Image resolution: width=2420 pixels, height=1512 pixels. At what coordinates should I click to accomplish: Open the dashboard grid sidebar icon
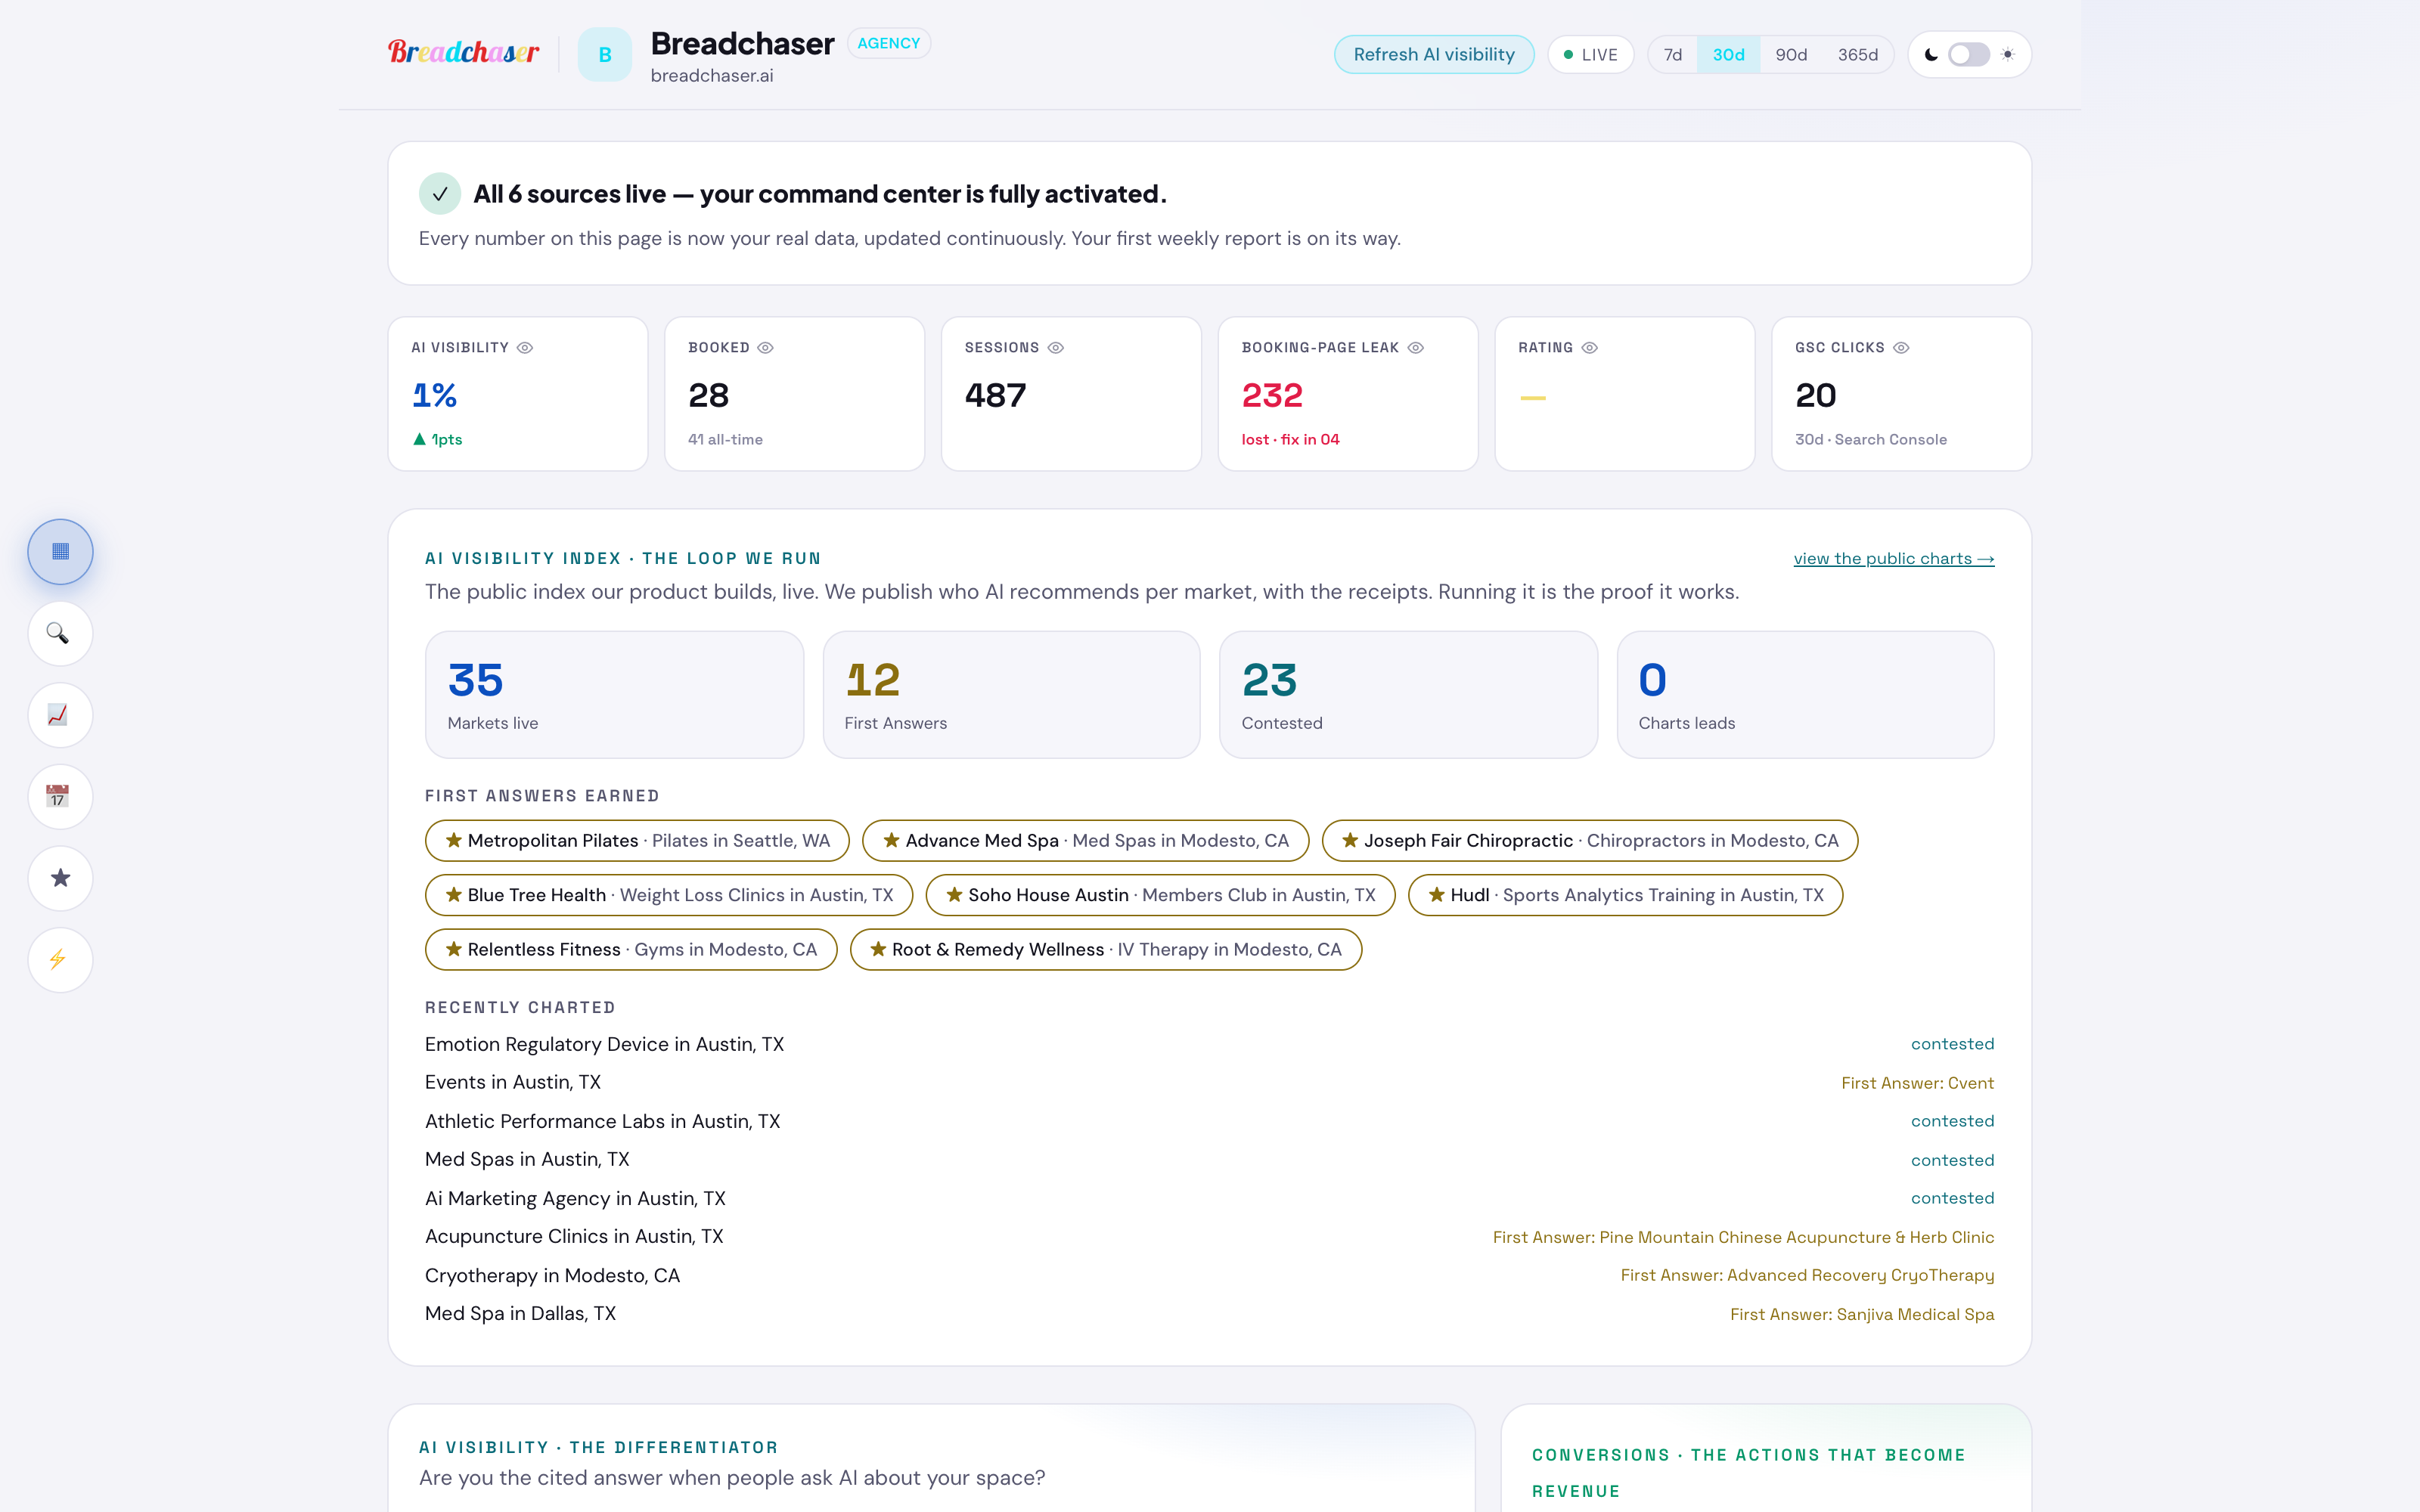pos(60,551)
